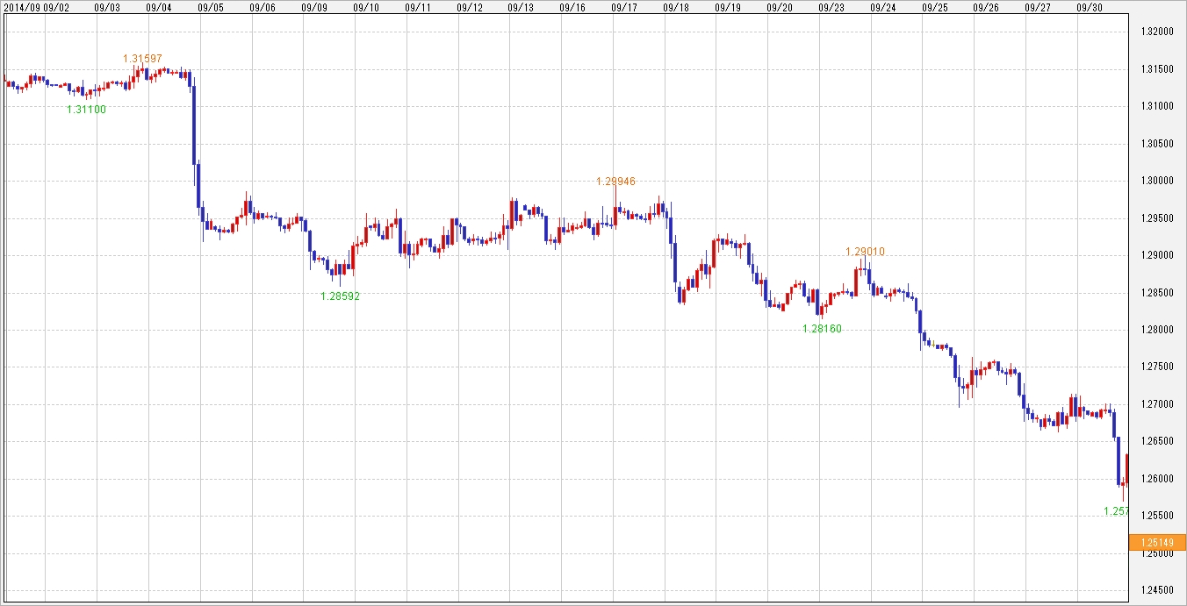
Task: Click the 1.31100 low price label
Action: (86, 110)
